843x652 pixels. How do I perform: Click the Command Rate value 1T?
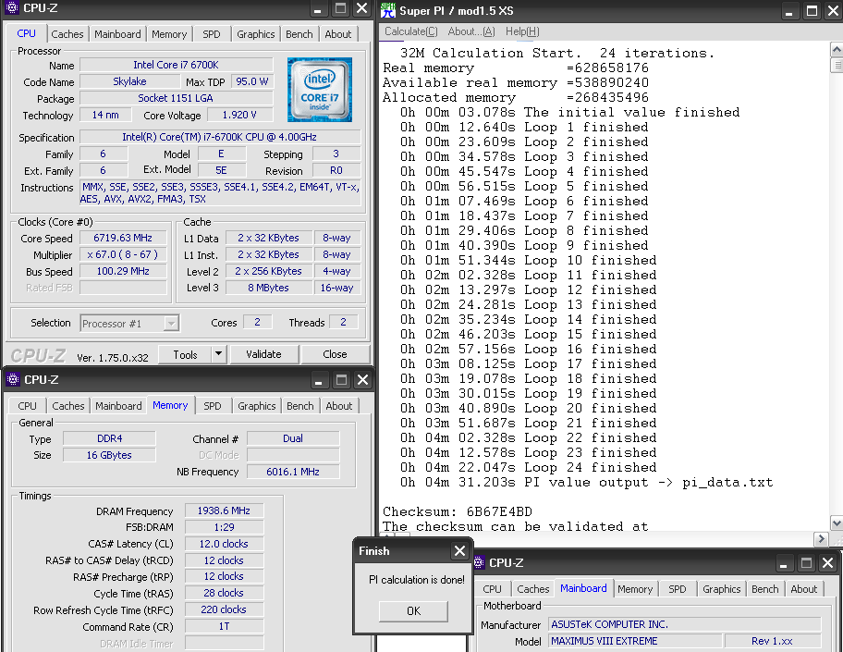[224, 627]
